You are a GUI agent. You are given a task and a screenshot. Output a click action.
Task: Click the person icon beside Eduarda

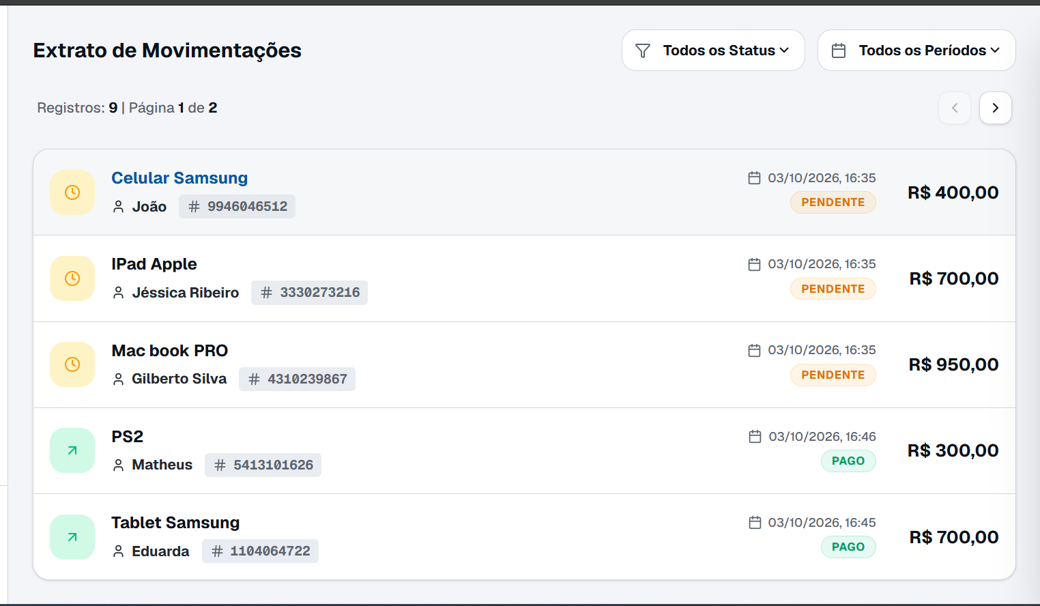tap(119, 551)
